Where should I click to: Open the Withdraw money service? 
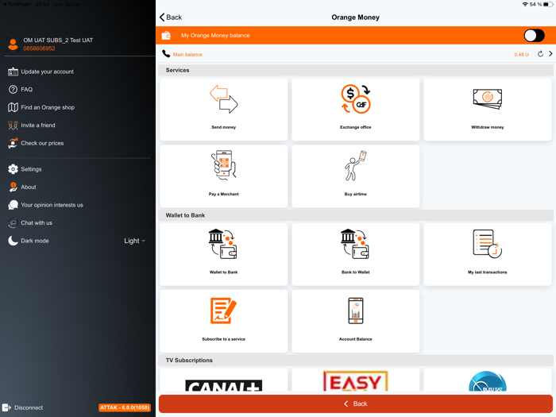coord(487,110)
